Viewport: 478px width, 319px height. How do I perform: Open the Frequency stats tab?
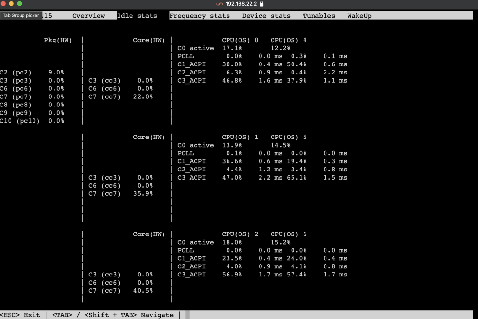(199, 16)
